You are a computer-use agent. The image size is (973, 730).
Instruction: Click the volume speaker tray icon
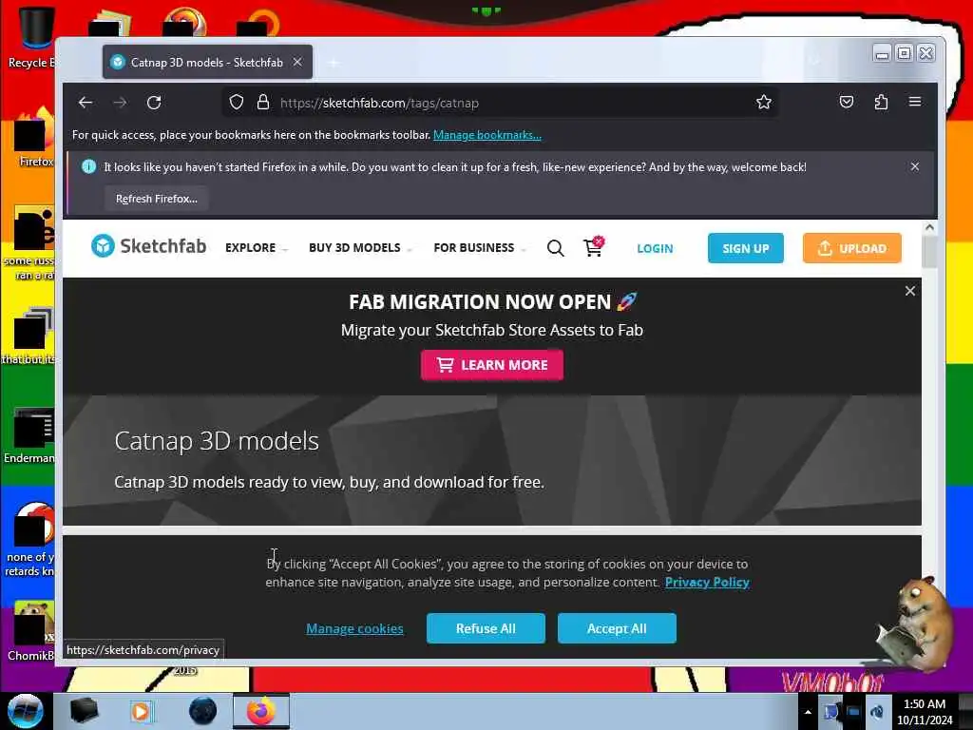coord(877,712)
